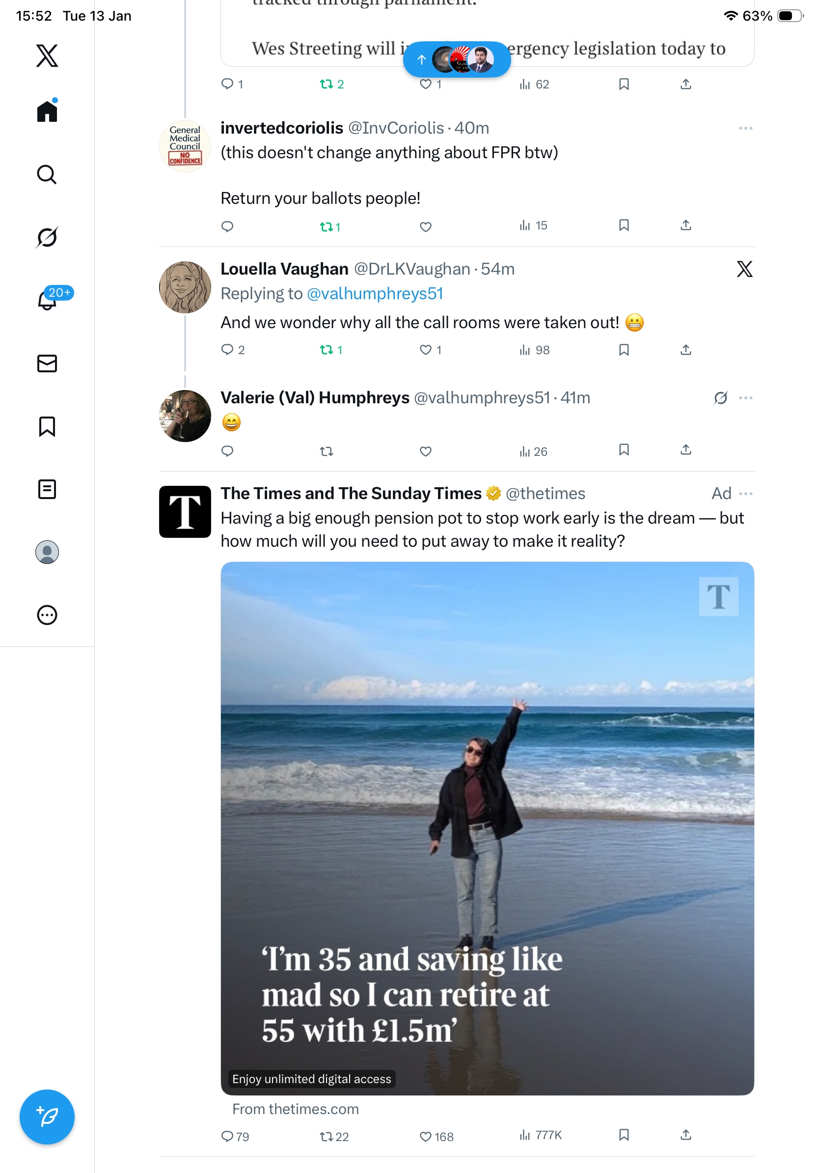Share the invertedcoriolis post
Image resolution: width=819 pixels, height=1173 pixels.
pyautogui.click(x=686, y=225)
